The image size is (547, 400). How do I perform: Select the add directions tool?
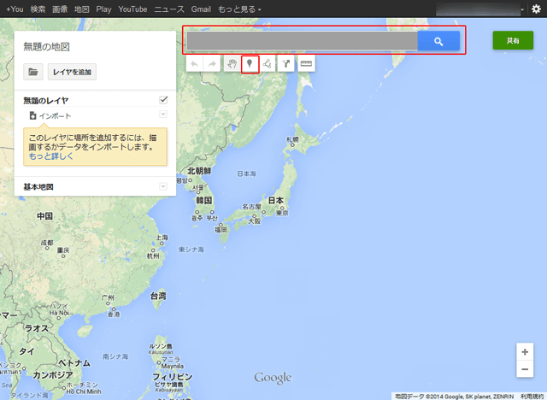286,63
